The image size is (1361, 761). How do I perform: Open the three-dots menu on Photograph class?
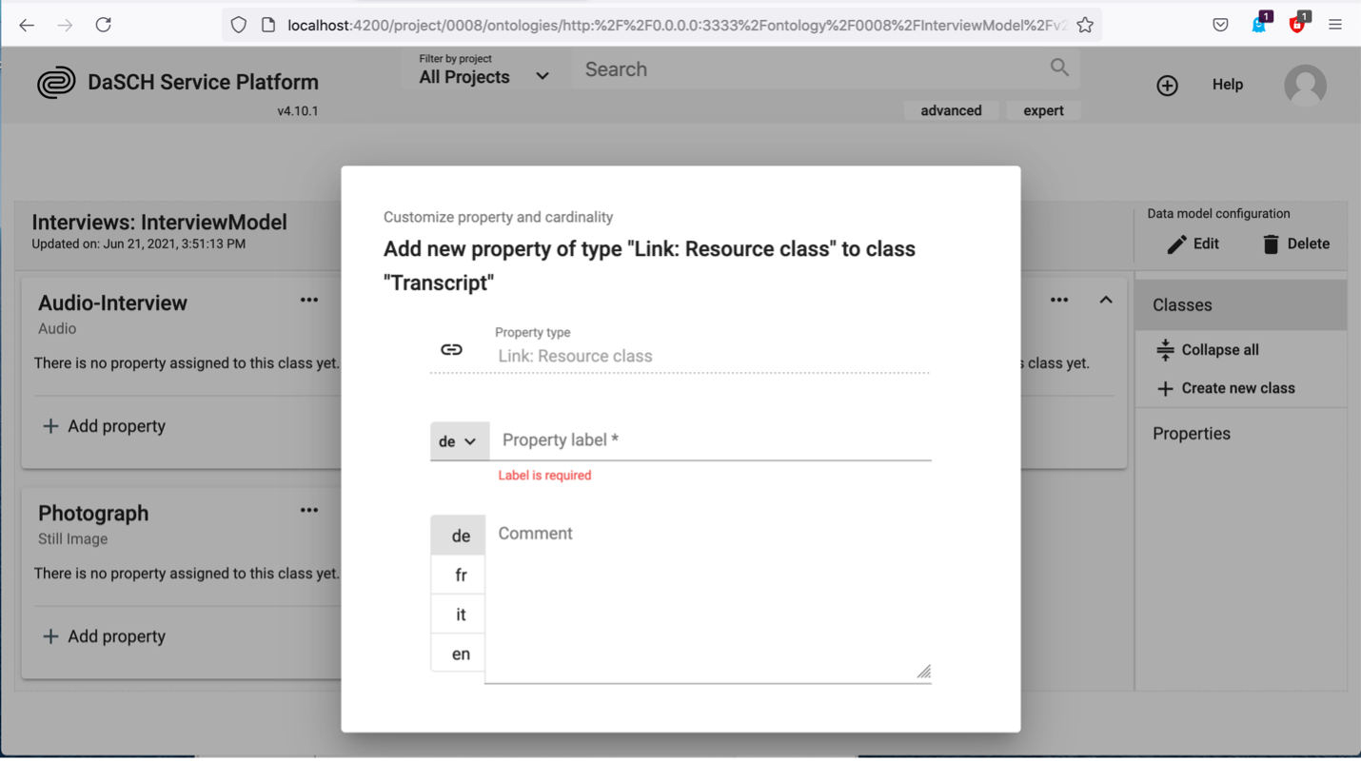[308, 509]
